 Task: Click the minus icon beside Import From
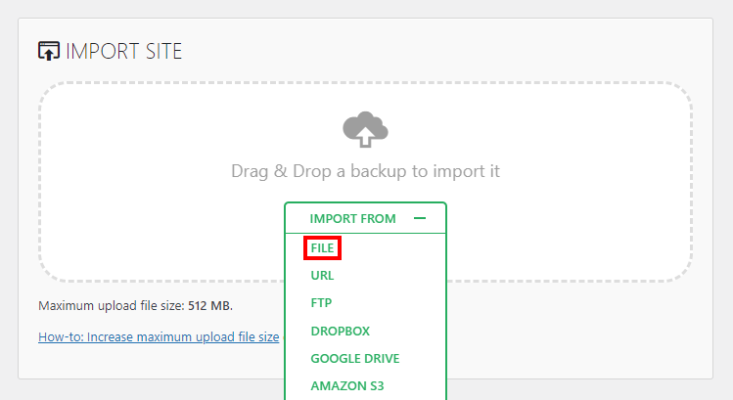tap(420, 219)
